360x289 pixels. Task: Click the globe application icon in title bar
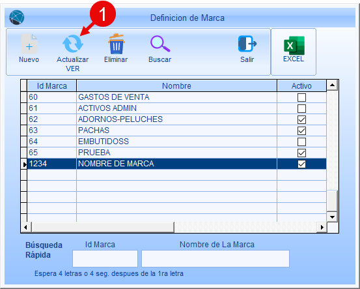(x=17, y=17)
